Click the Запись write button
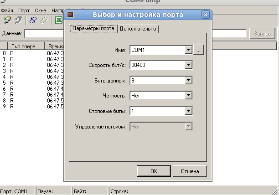The image size is (279, 195). click(x=262, y=34)
